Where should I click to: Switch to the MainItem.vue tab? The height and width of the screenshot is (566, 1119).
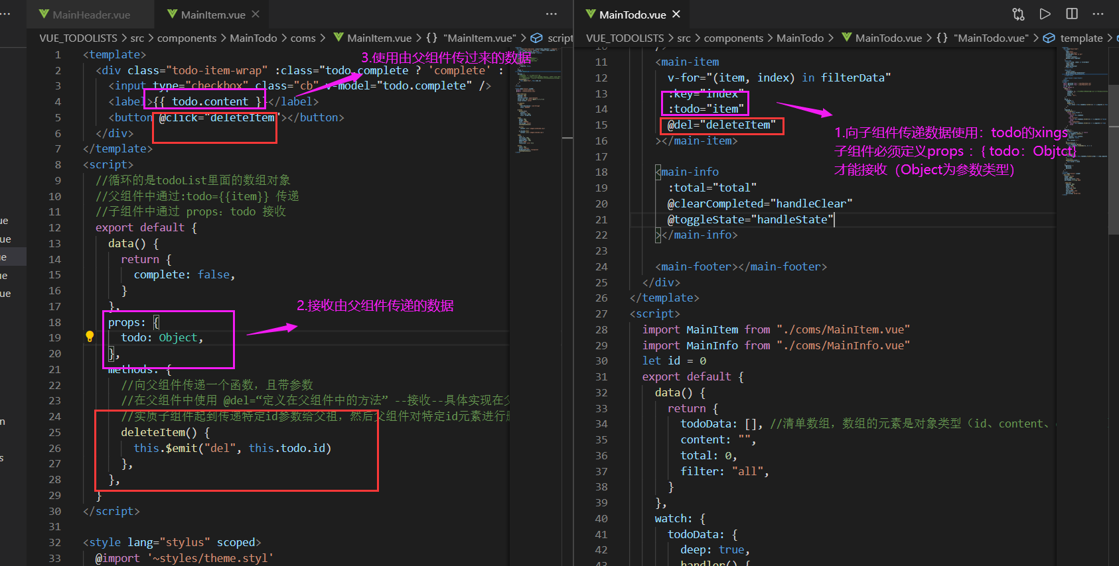pos(213,15)
